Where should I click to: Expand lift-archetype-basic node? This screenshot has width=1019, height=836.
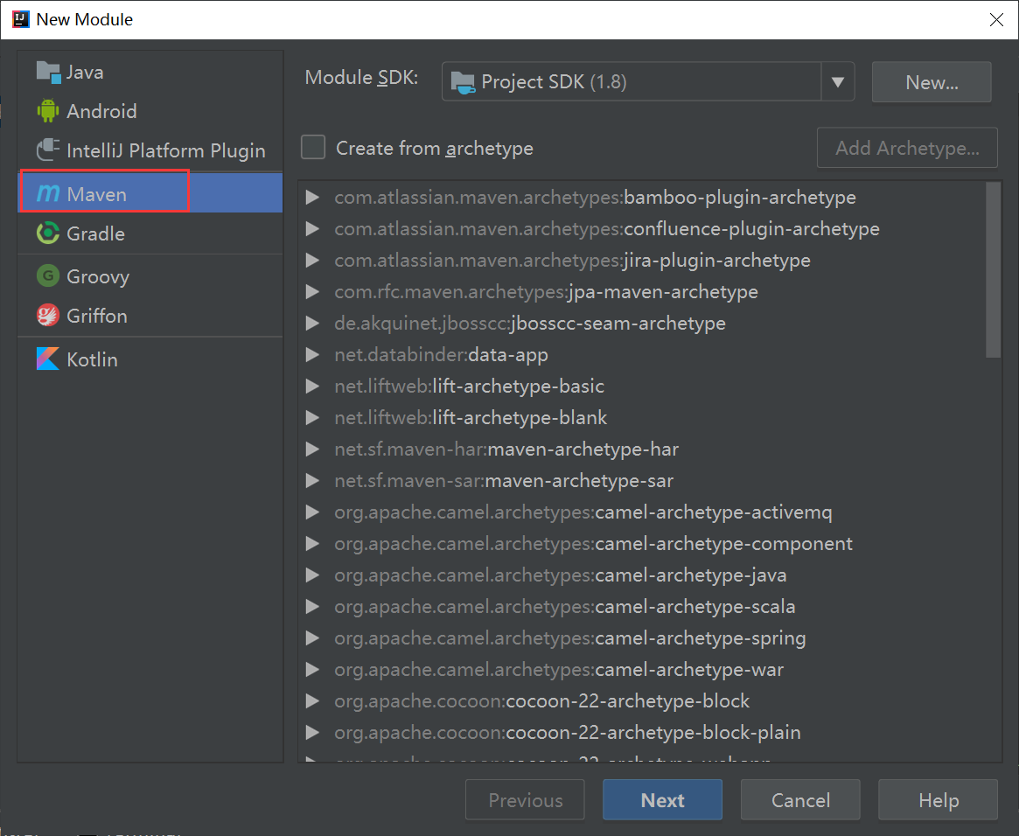tap(312, 386)
